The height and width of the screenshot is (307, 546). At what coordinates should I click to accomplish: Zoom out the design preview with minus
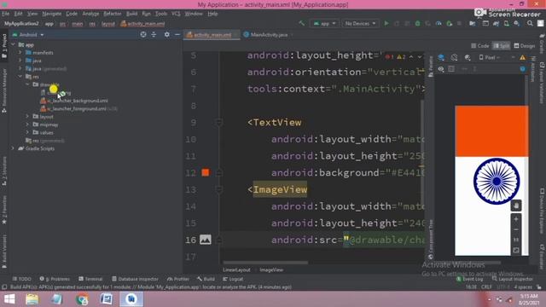point(516,229)
